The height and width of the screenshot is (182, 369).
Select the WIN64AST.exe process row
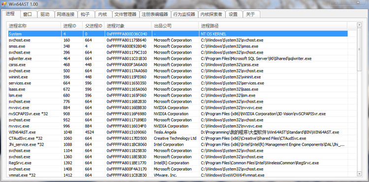point(178,132)
